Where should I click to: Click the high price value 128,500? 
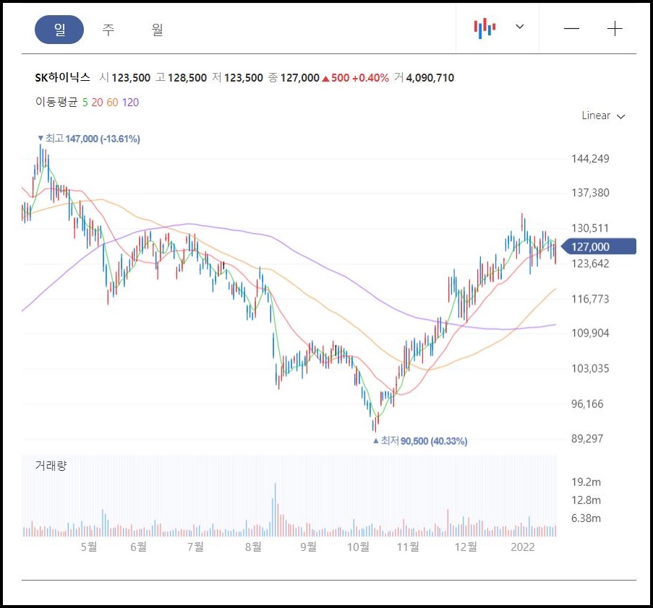[187, 78]
